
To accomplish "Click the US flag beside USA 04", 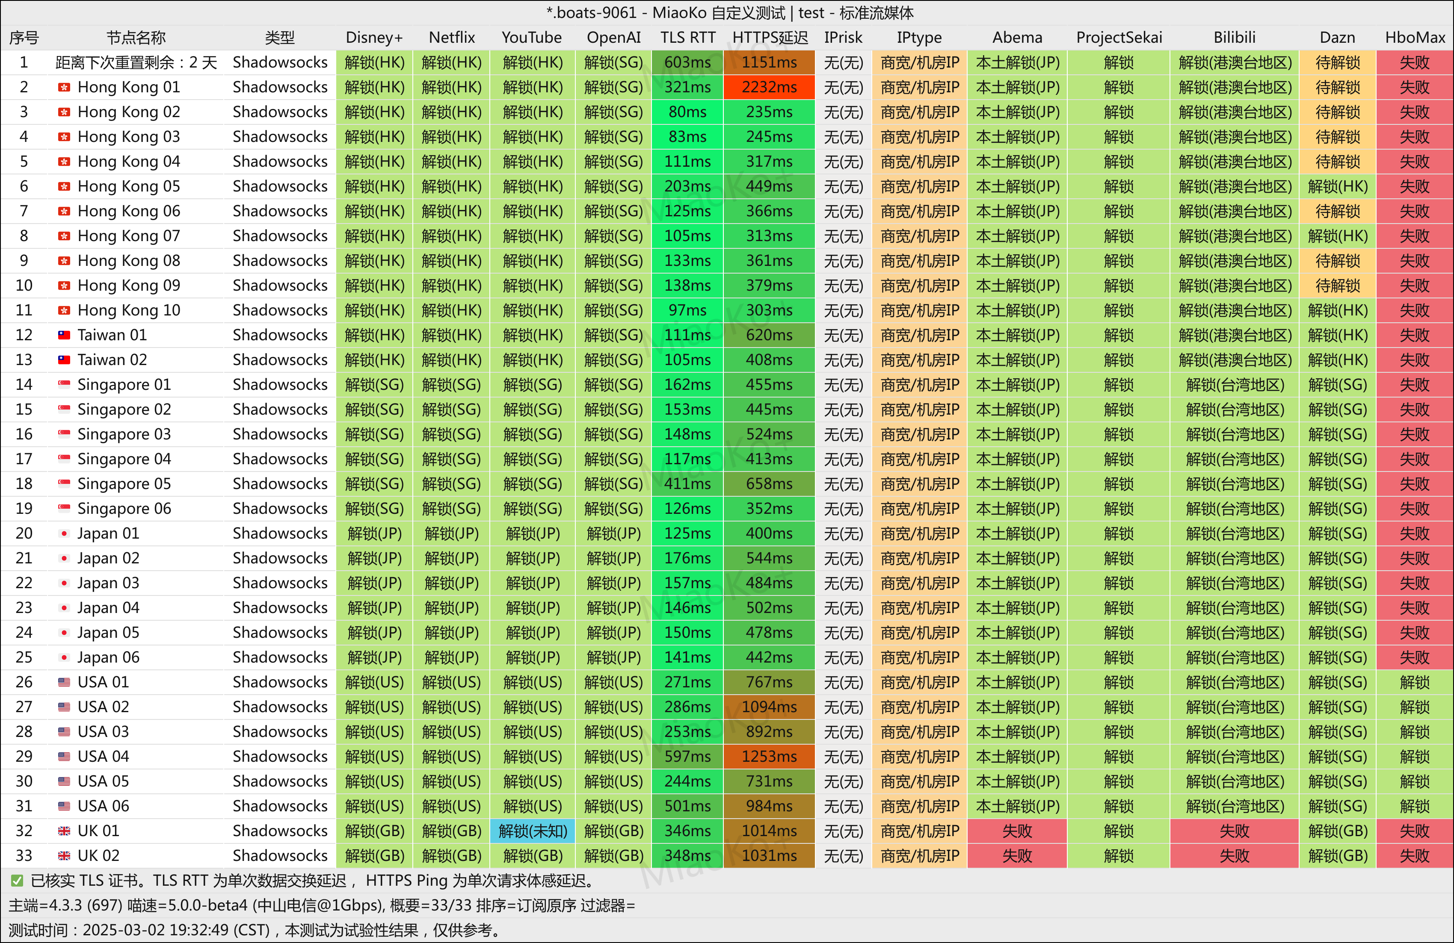I will point(64,756).
